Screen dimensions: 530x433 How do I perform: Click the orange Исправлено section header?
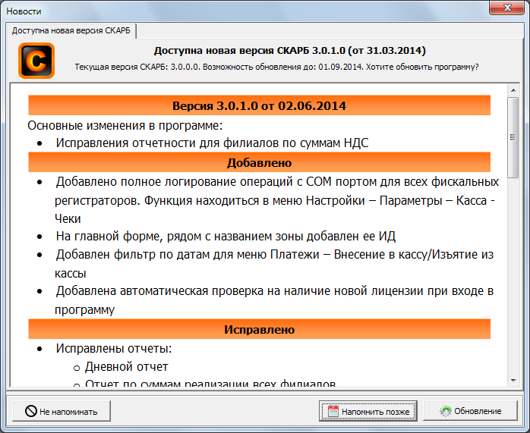[x=260, y=329]
